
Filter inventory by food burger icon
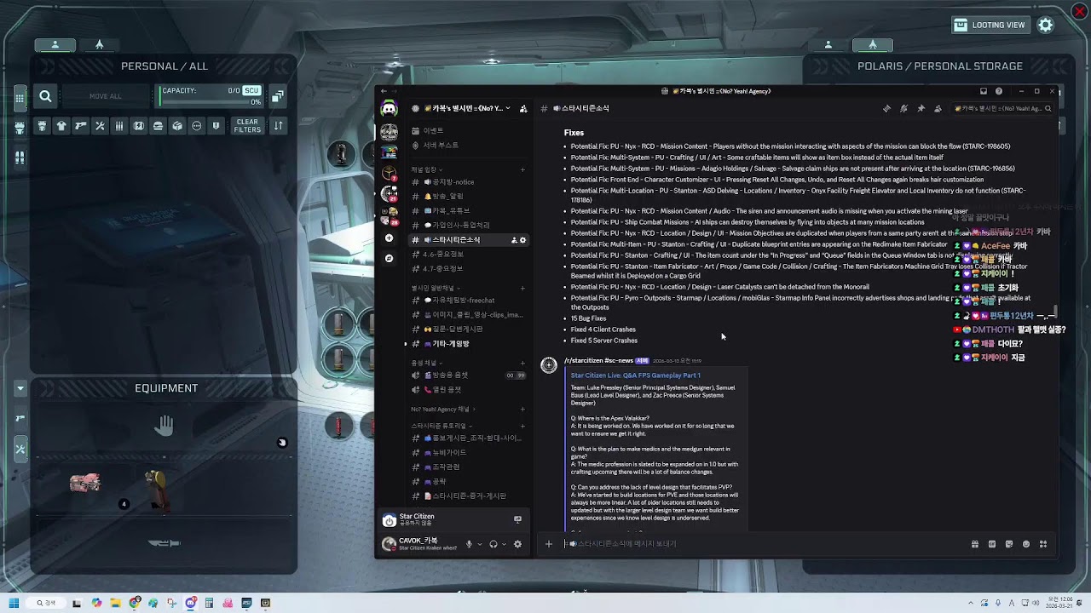tap(158, 126)
